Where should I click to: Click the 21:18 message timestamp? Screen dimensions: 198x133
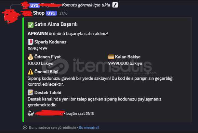pyautogui.click(x=63, y=13)
